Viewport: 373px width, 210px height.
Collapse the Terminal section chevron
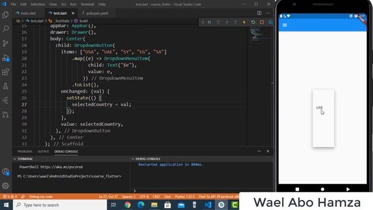pyautogui.click(x=15, y=159)
